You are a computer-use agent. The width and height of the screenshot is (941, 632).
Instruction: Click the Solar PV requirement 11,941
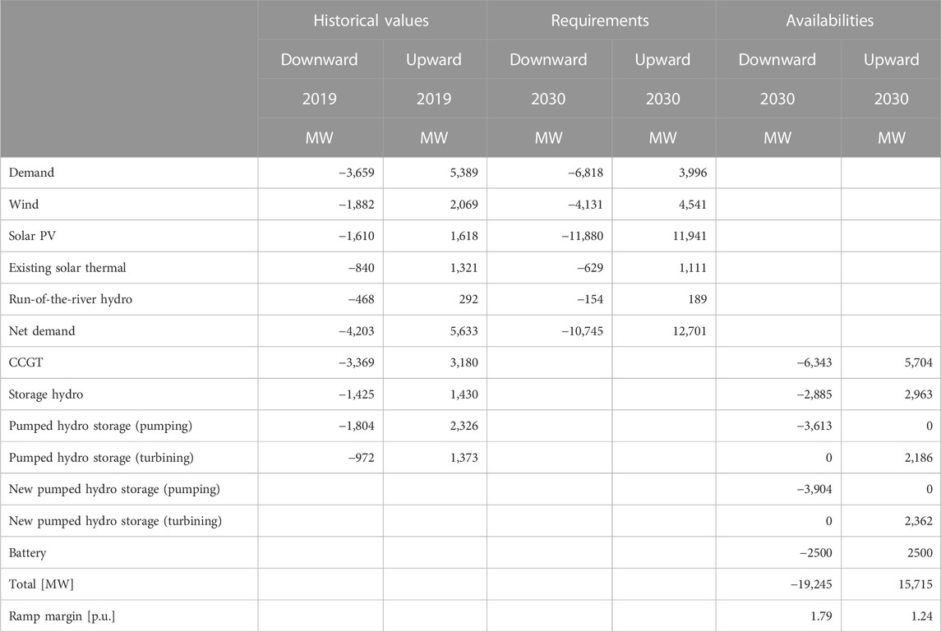[x=689, y=237]
